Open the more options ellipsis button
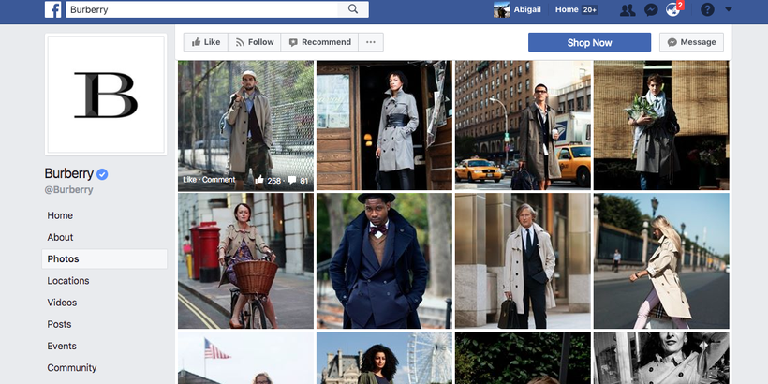The height and width of the screenshot is (384, 768). point(371,42)
